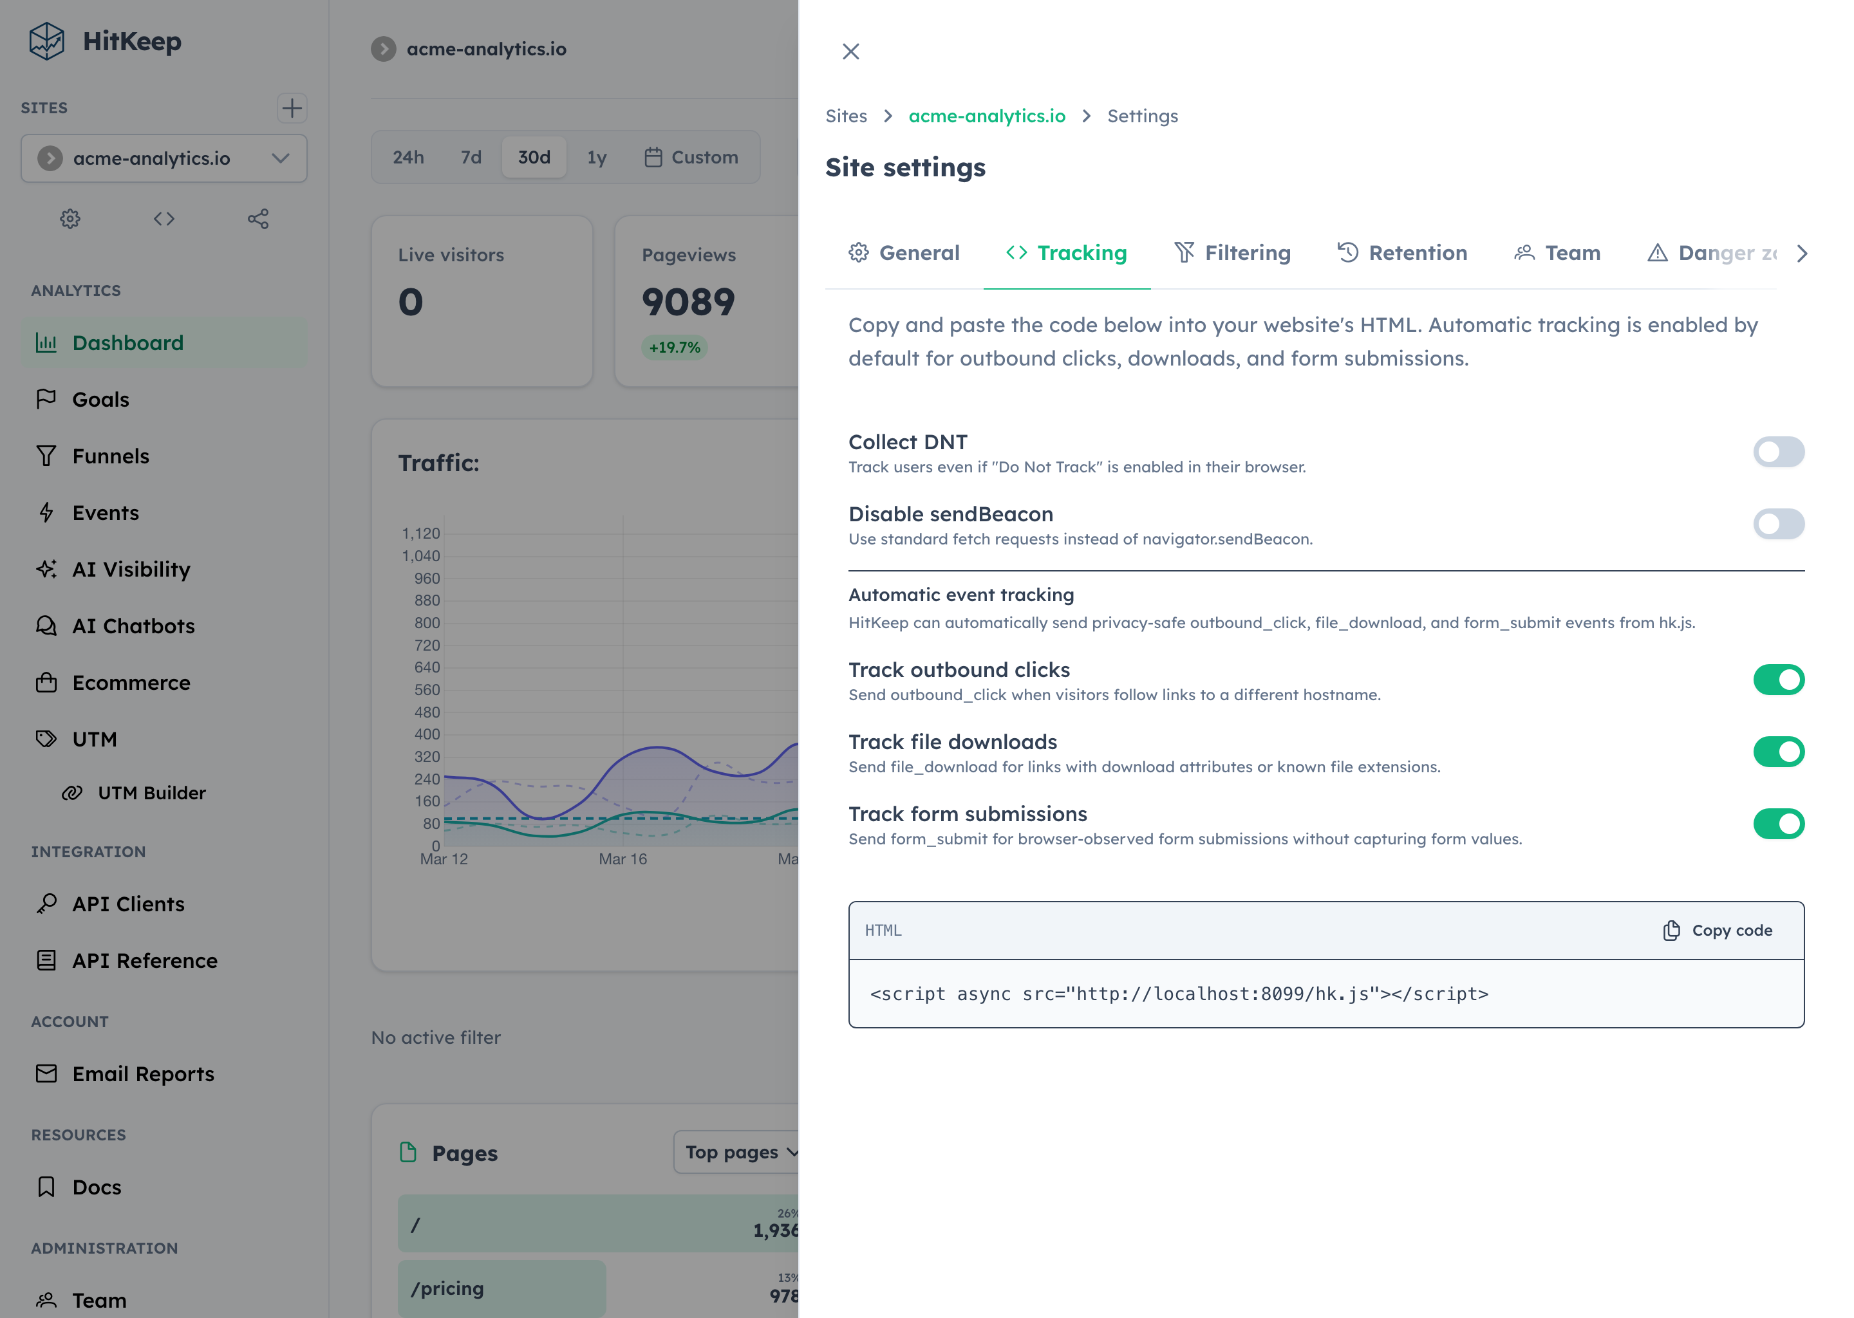Click the HitKeep logo icon

coord(46,41)
